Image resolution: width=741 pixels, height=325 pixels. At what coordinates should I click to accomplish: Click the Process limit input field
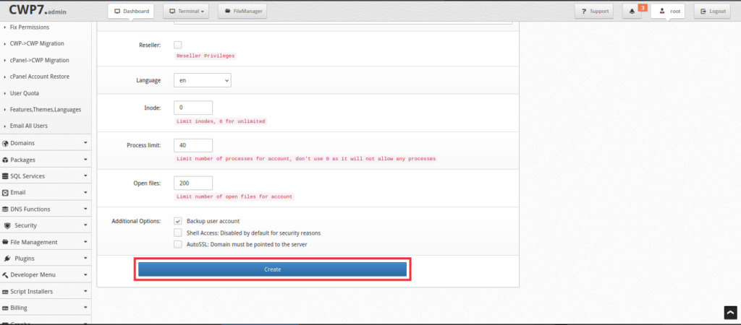193,145
